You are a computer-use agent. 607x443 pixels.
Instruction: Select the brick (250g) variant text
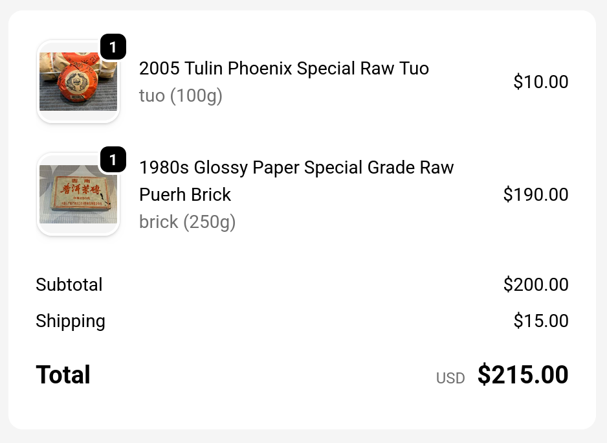pos(187,222)
